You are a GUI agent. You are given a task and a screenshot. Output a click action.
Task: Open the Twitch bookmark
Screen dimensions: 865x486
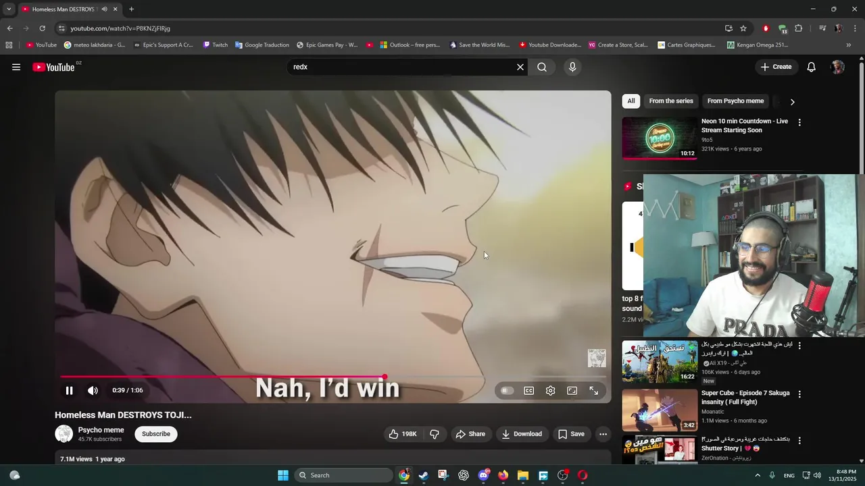pyautogui.click(x=216, y=45)
